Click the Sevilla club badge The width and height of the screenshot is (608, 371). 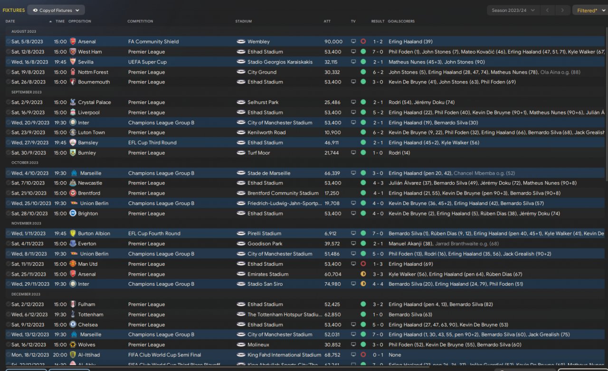click(73, 62)
